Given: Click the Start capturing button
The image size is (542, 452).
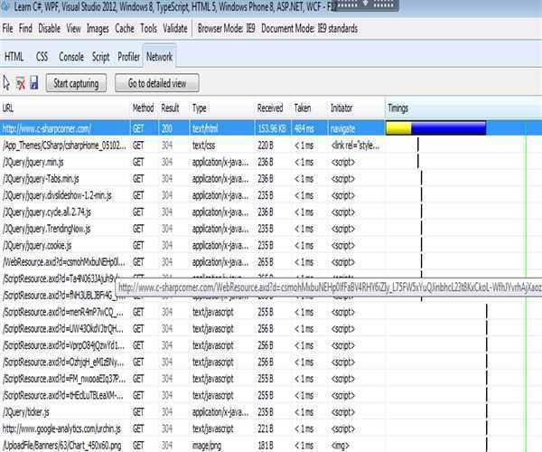Looking at the screenshot, I should [76, 83].
